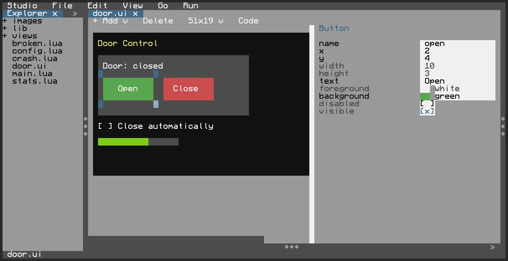Open the Add dropdown in toolbar

[x=110, y=21]
